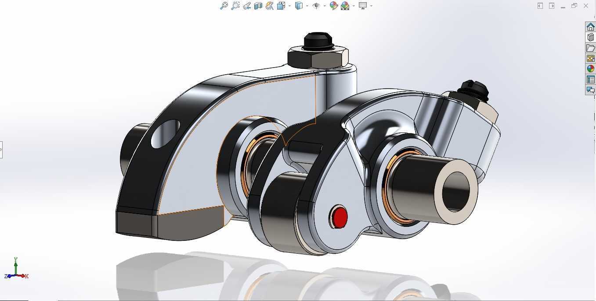Restore down the document window
This screenshot has width=596, height=301.
574,6
